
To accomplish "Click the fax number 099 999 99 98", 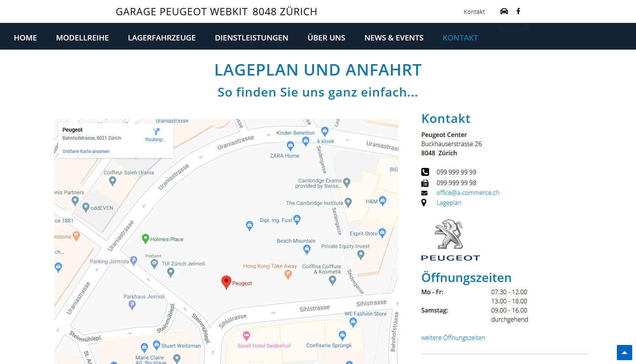I will click(x=456, y=183).
